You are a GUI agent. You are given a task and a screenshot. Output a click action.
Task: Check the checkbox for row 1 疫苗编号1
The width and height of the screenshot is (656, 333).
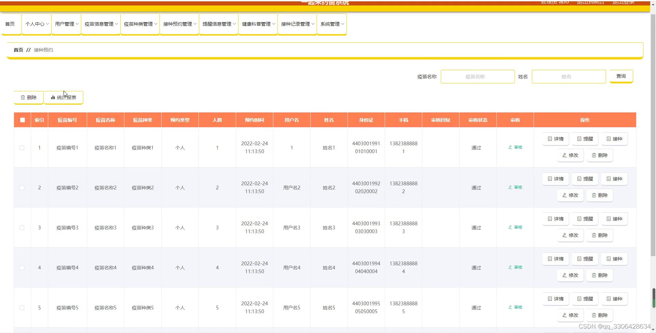pyautogui.click(x=22, y=148)
